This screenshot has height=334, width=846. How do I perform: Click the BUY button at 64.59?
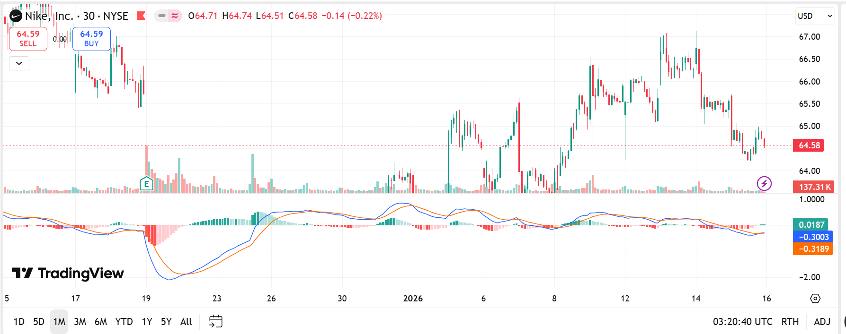tap(91, 39)
